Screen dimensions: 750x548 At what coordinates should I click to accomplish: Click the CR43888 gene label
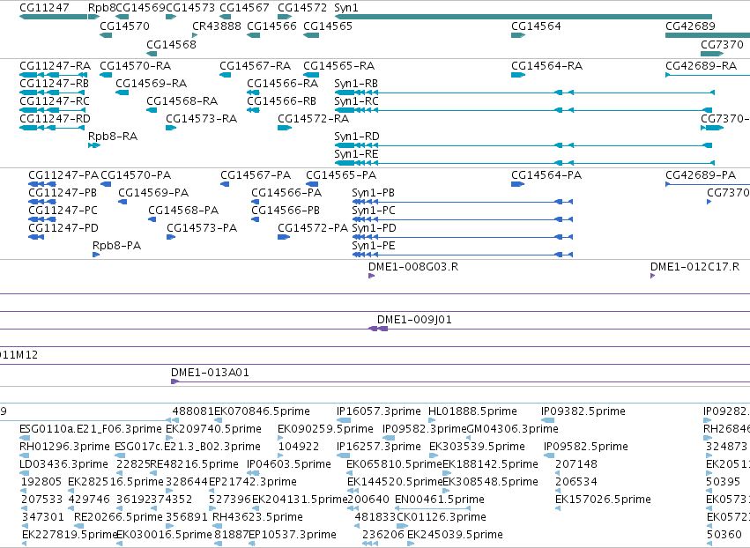pyautogui.click(x=217, y=26)
